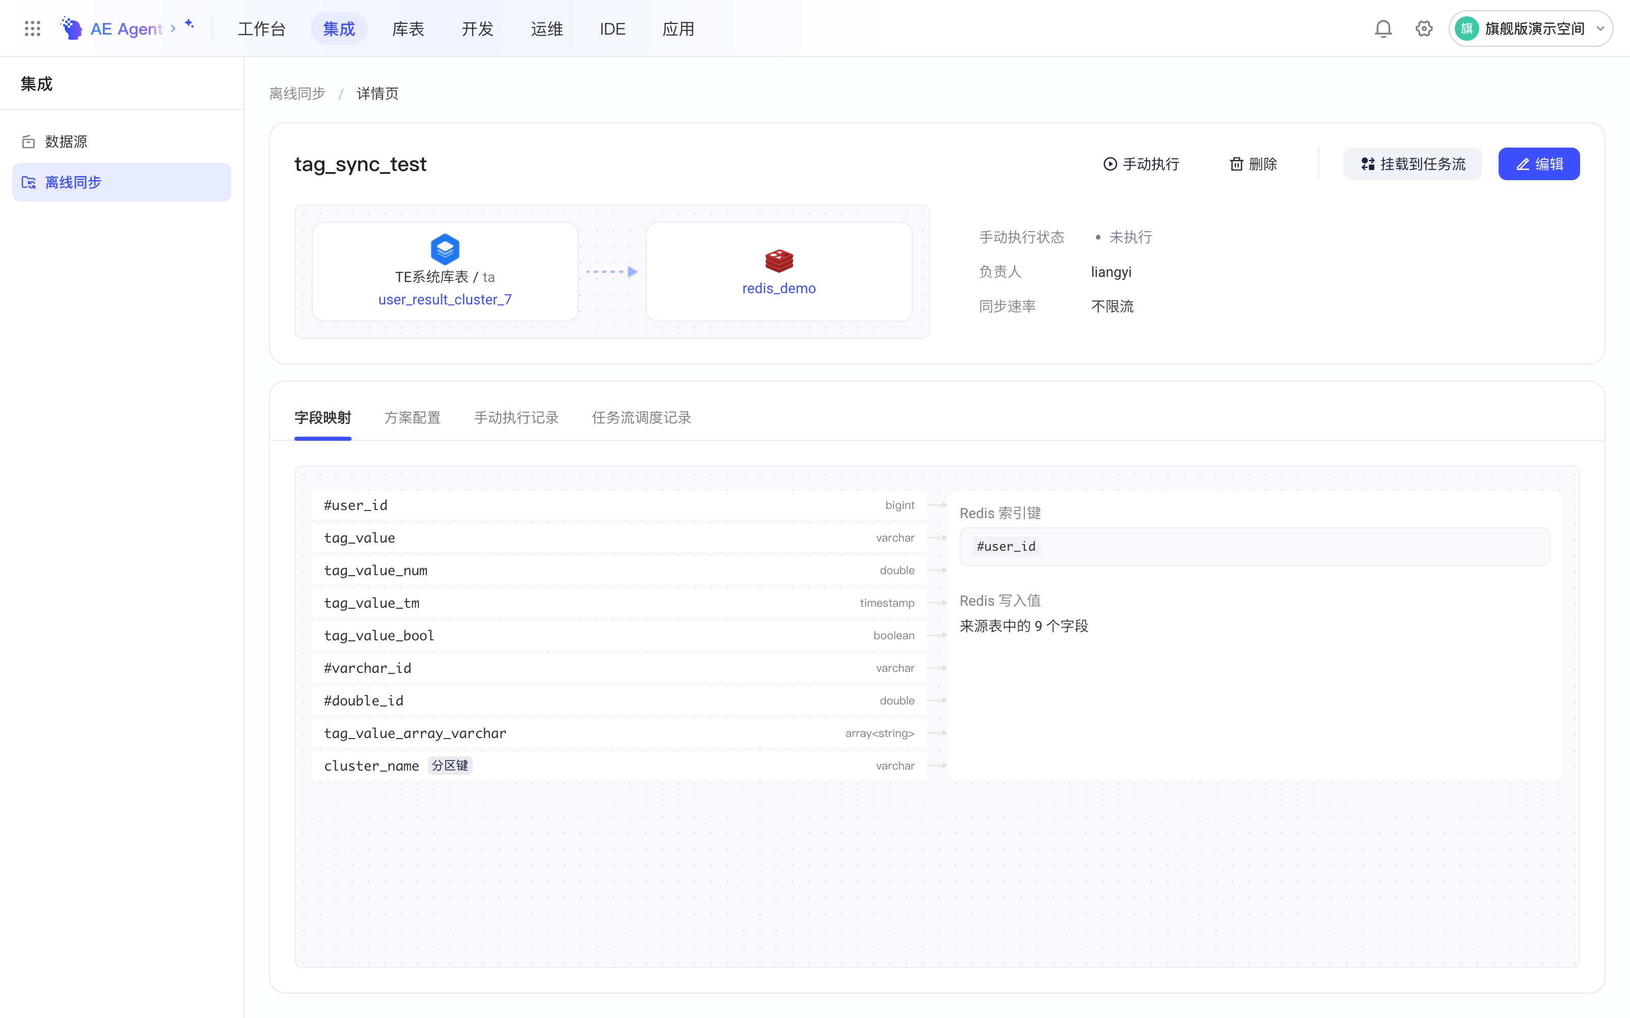Select the 字段映射 tab
The height and width of the screenshot is (1018, 1630).
[322, 417]
